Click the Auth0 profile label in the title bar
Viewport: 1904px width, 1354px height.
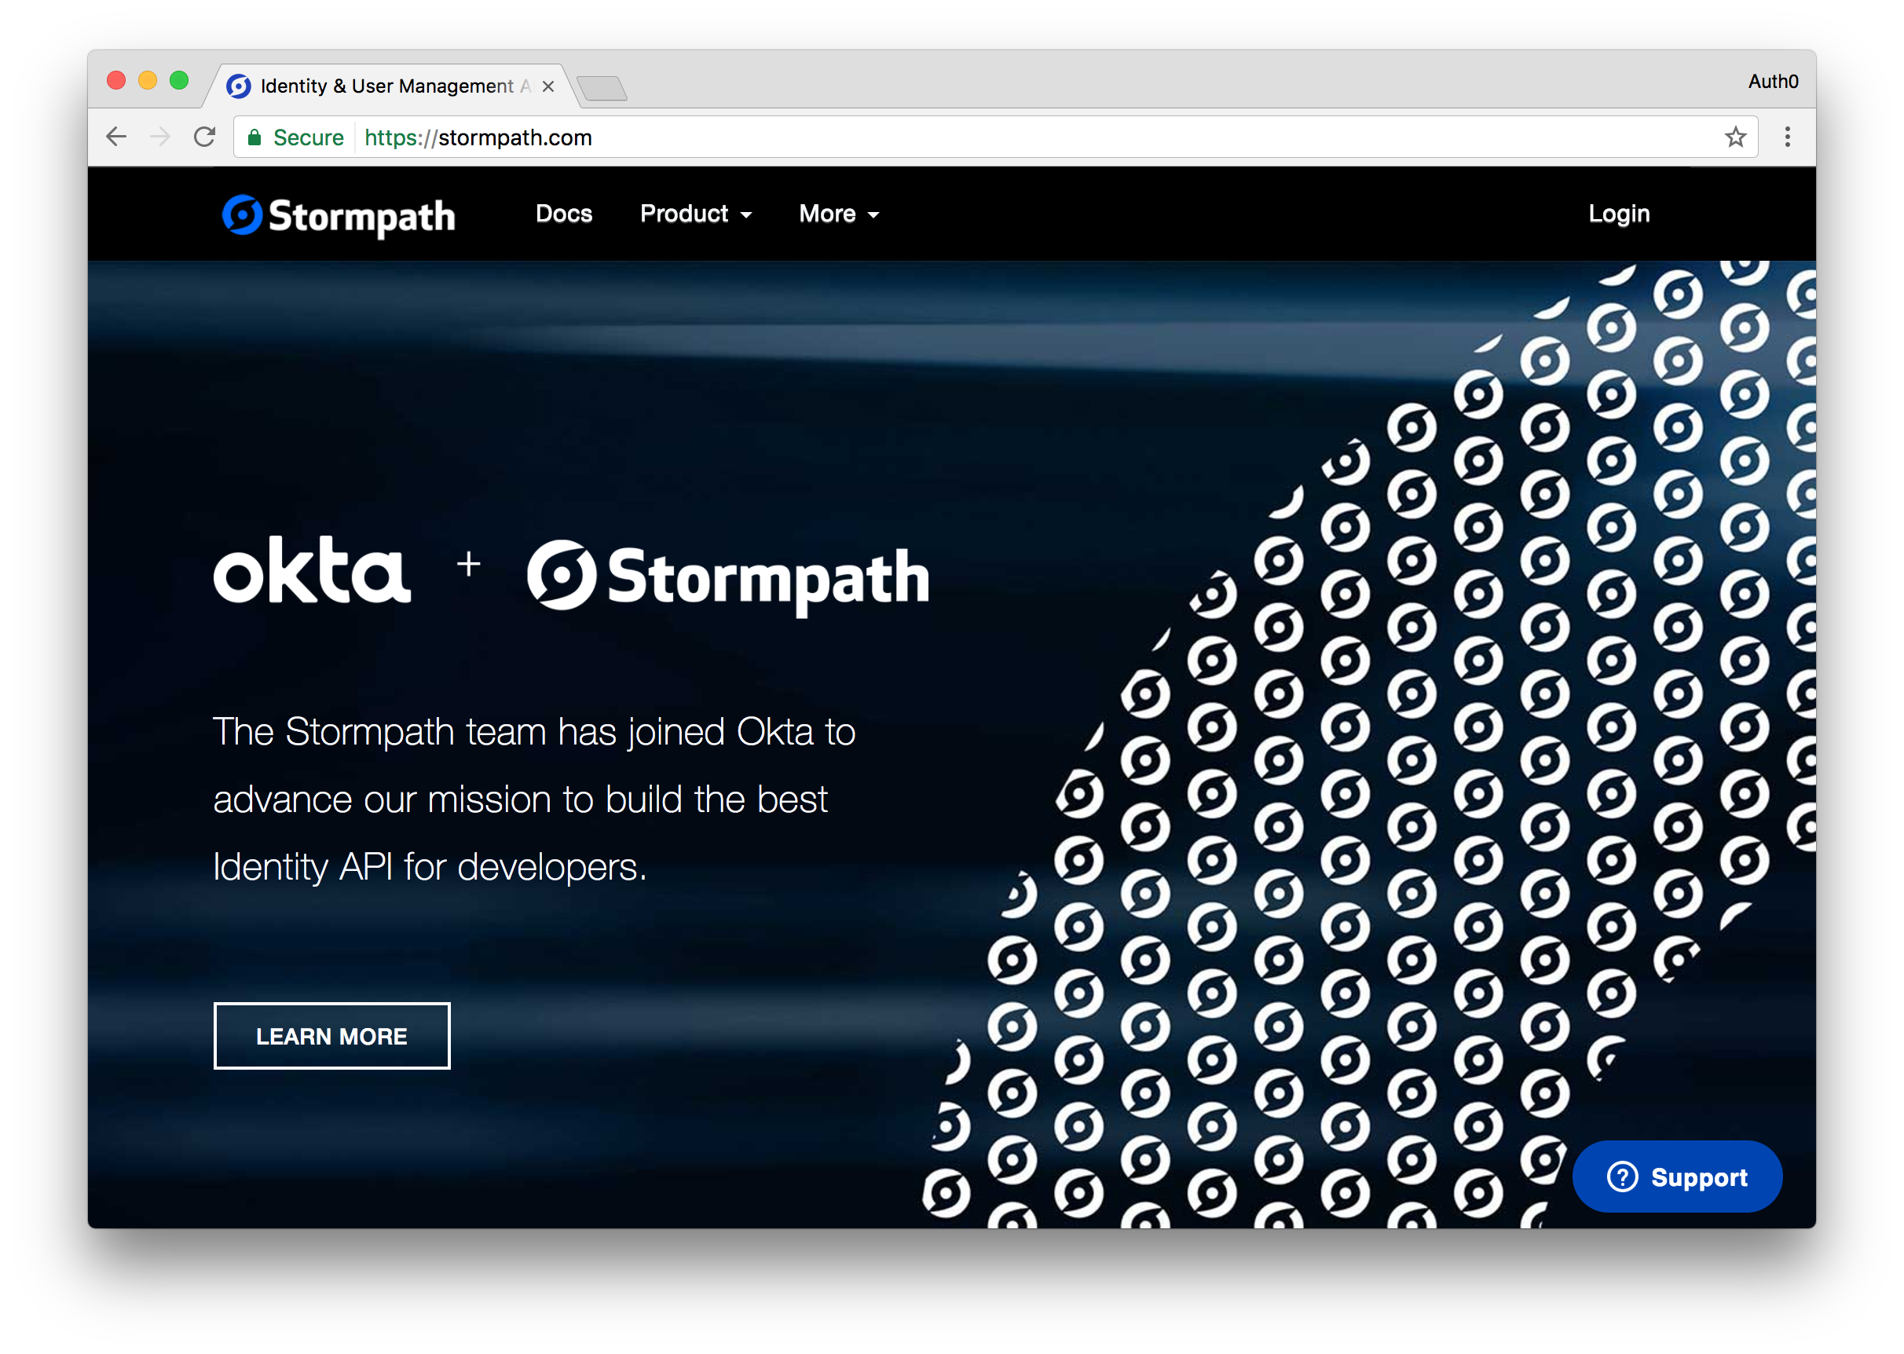click(1772, 82)
